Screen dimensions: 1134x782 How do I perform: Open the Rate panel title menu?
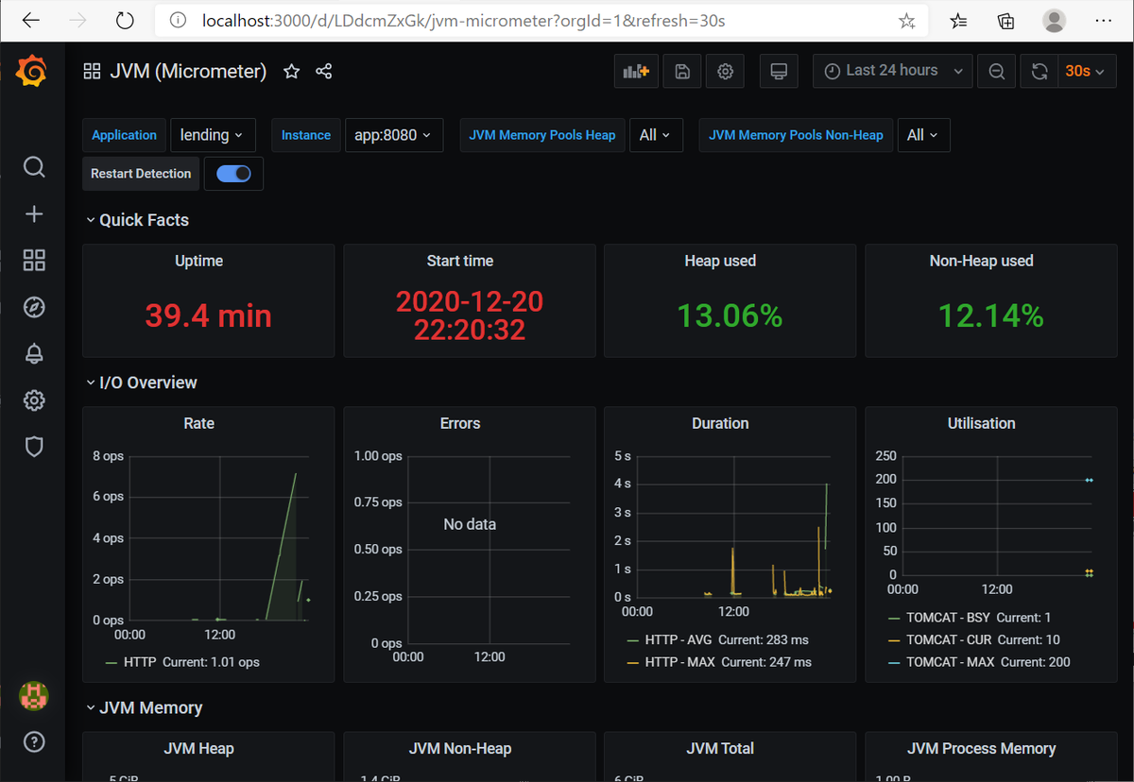[x=198, y=423]
